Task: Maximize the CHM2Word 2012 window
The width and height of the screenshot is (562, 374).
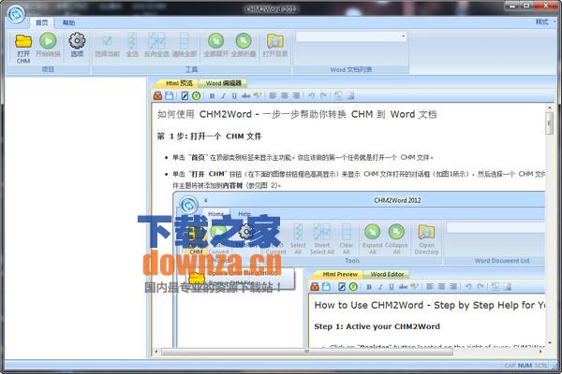Action: point(526,5)
